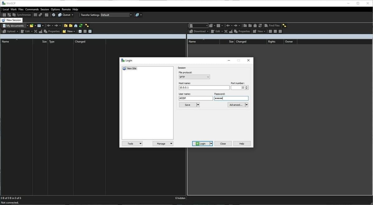Sort local panel by Changed column

point(90,42)
